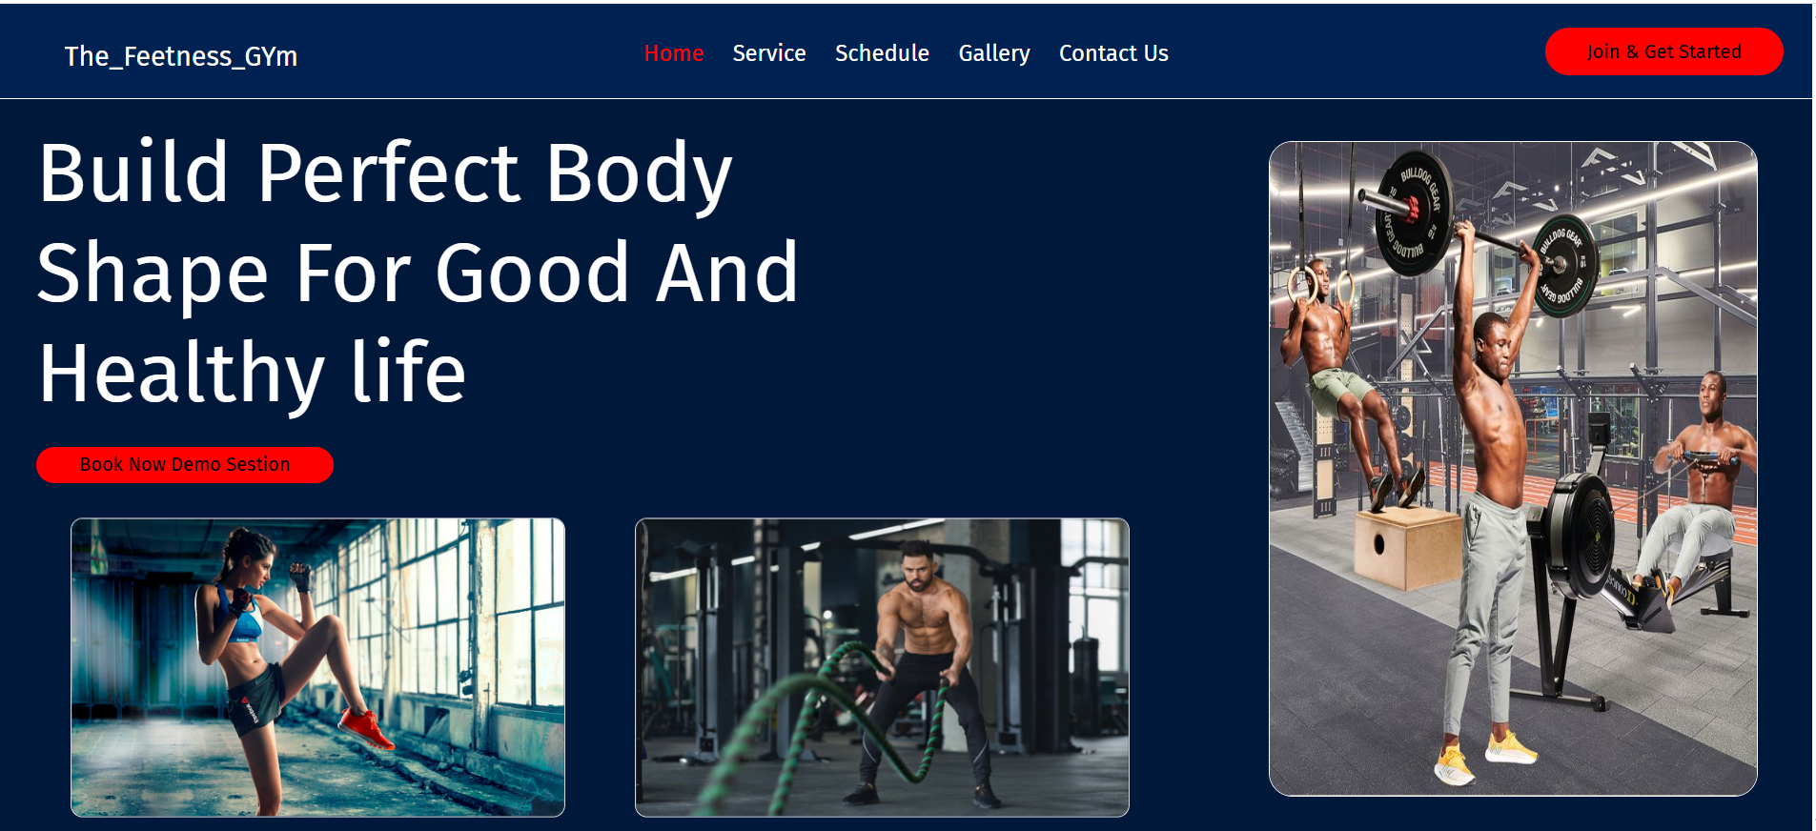Click Book Now Demo Sestion button
This screenshot has width=1816, height=831.
pyautogui.click(x=185, y=465)
